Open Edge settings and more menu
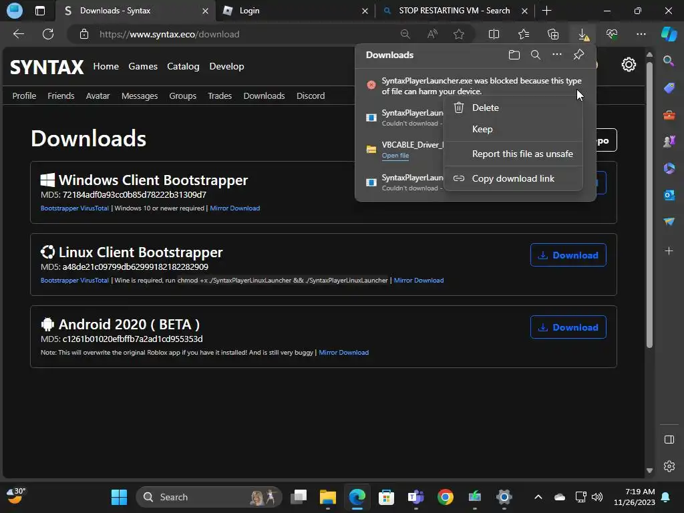The image size is (684, 513). 641,34
